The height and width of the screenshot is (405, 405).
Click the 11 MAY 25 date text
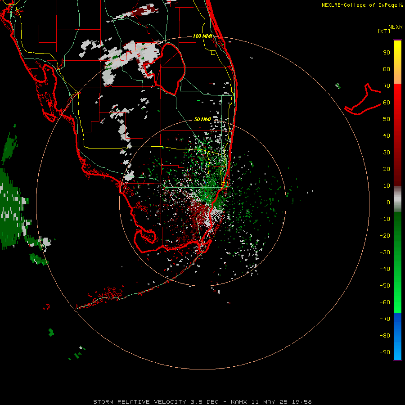click(270, 402)
